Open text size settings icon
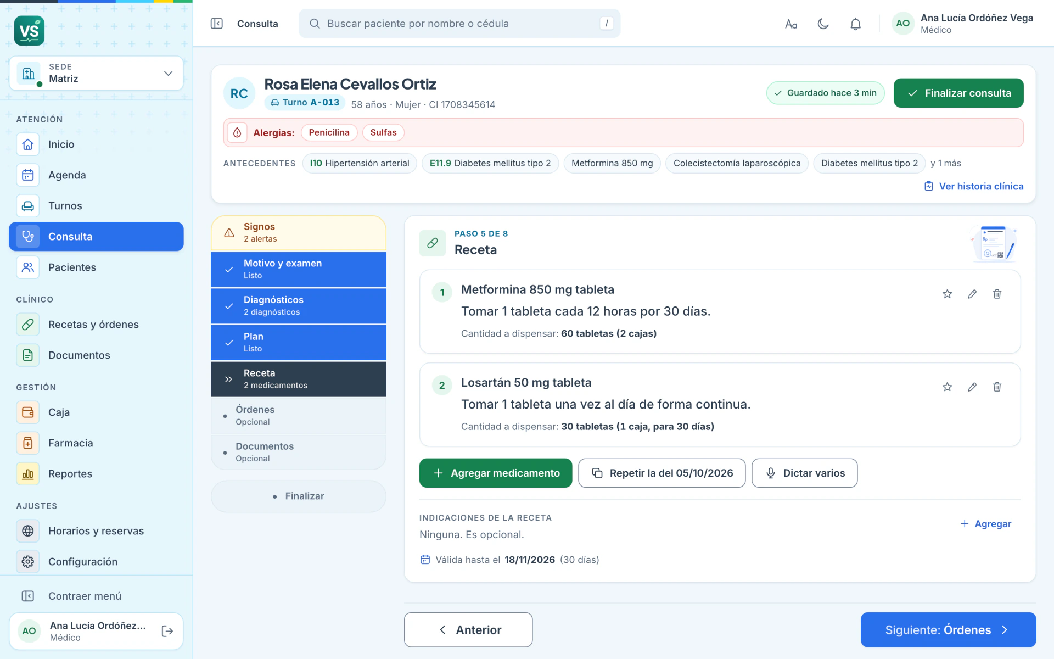 click(791, 24)
